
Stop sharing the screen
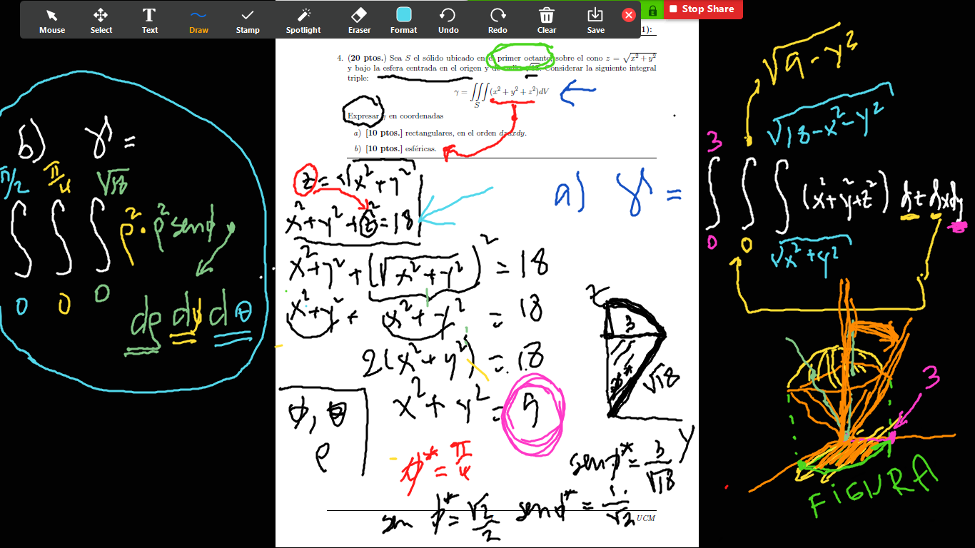(703, 9)
